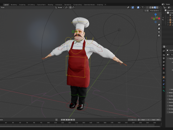
Task: Switch to the Sculpting workspace tab
Action: tap(22, 5)
